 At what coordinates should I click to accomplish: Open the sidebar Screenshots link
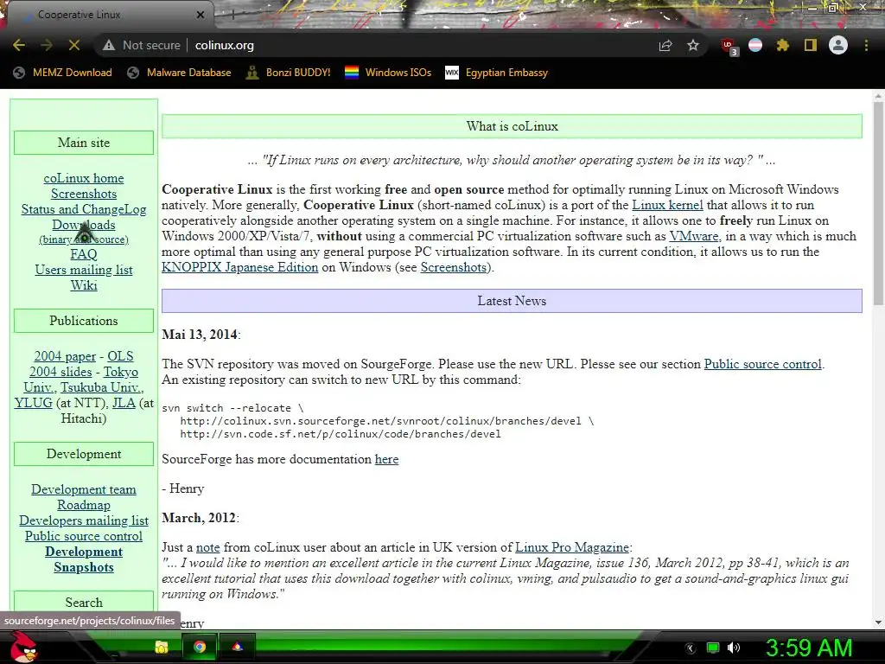click(x=84, y=194)
